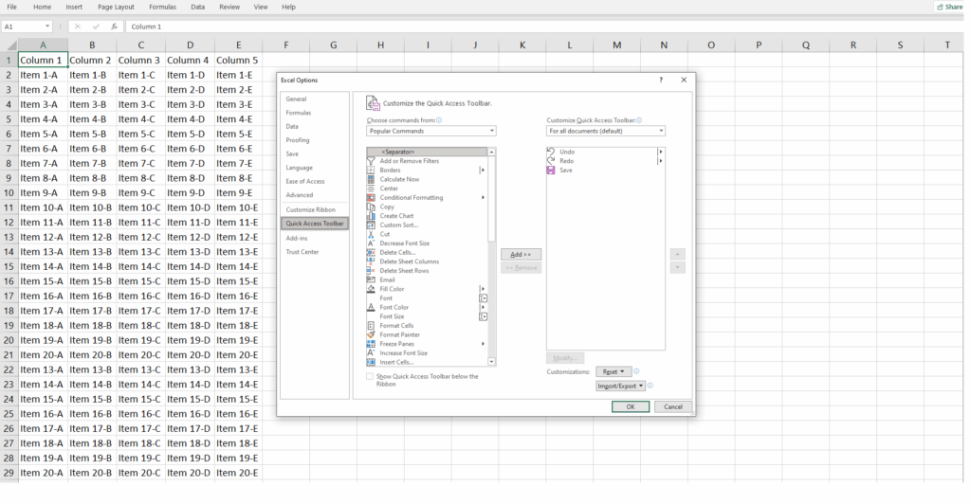Click info icon beside Import/Export button
The image size is (971, 504).
click(x=650, y=386)
